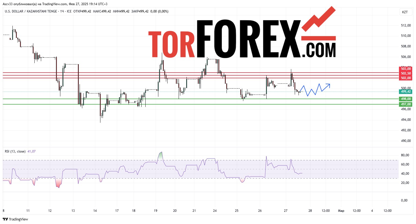Screen dimensions: 416x224
Task: Click 510,00 on the price axis
Action: click(x=406, y=36)
